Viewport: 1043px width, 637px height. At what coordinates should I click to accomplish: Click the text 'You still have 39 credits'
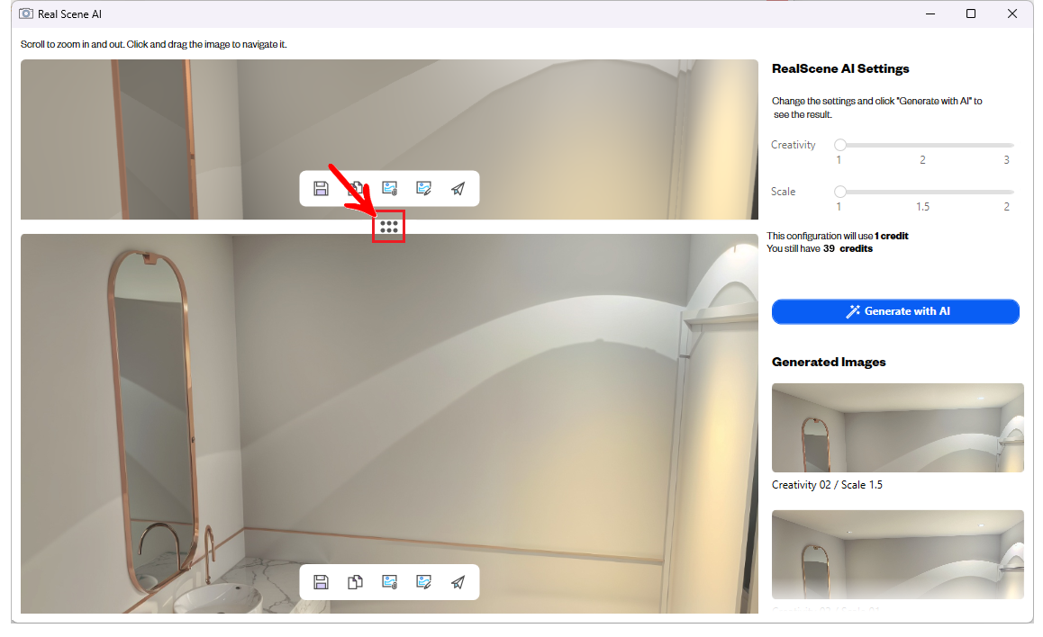coord(820,248)
